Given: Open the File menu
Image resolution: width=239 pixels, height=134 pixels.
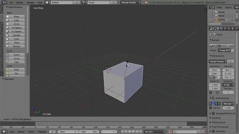Looking at the screenshot, I should click(x=11, y=3).
